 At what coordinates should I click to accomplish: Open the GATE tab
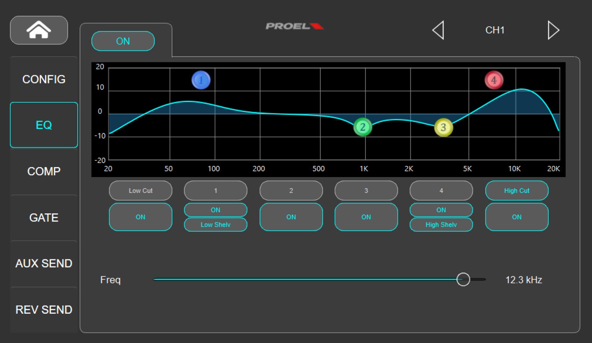pos(44,217)
